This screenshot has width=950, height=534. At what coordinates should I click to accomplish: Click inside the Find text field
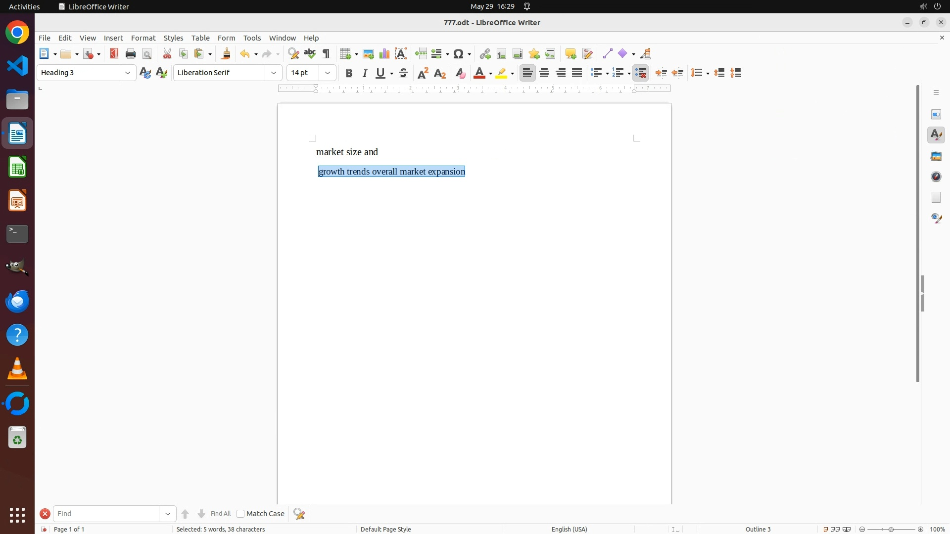click(106, 514)
